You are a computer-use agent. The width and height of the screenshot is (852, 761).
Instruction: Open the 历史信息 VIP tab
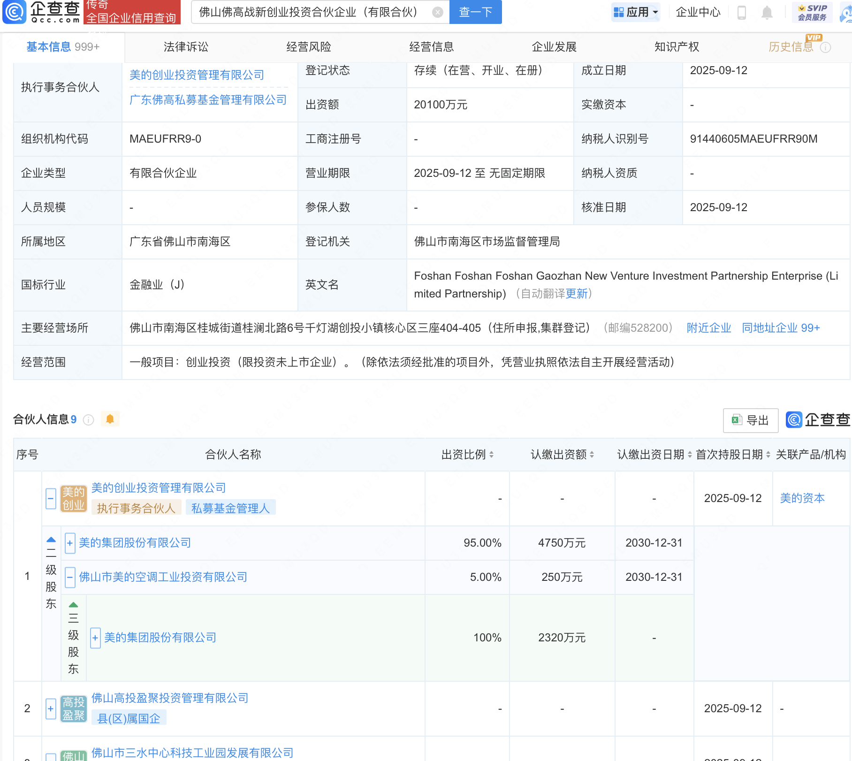point(791,47)
